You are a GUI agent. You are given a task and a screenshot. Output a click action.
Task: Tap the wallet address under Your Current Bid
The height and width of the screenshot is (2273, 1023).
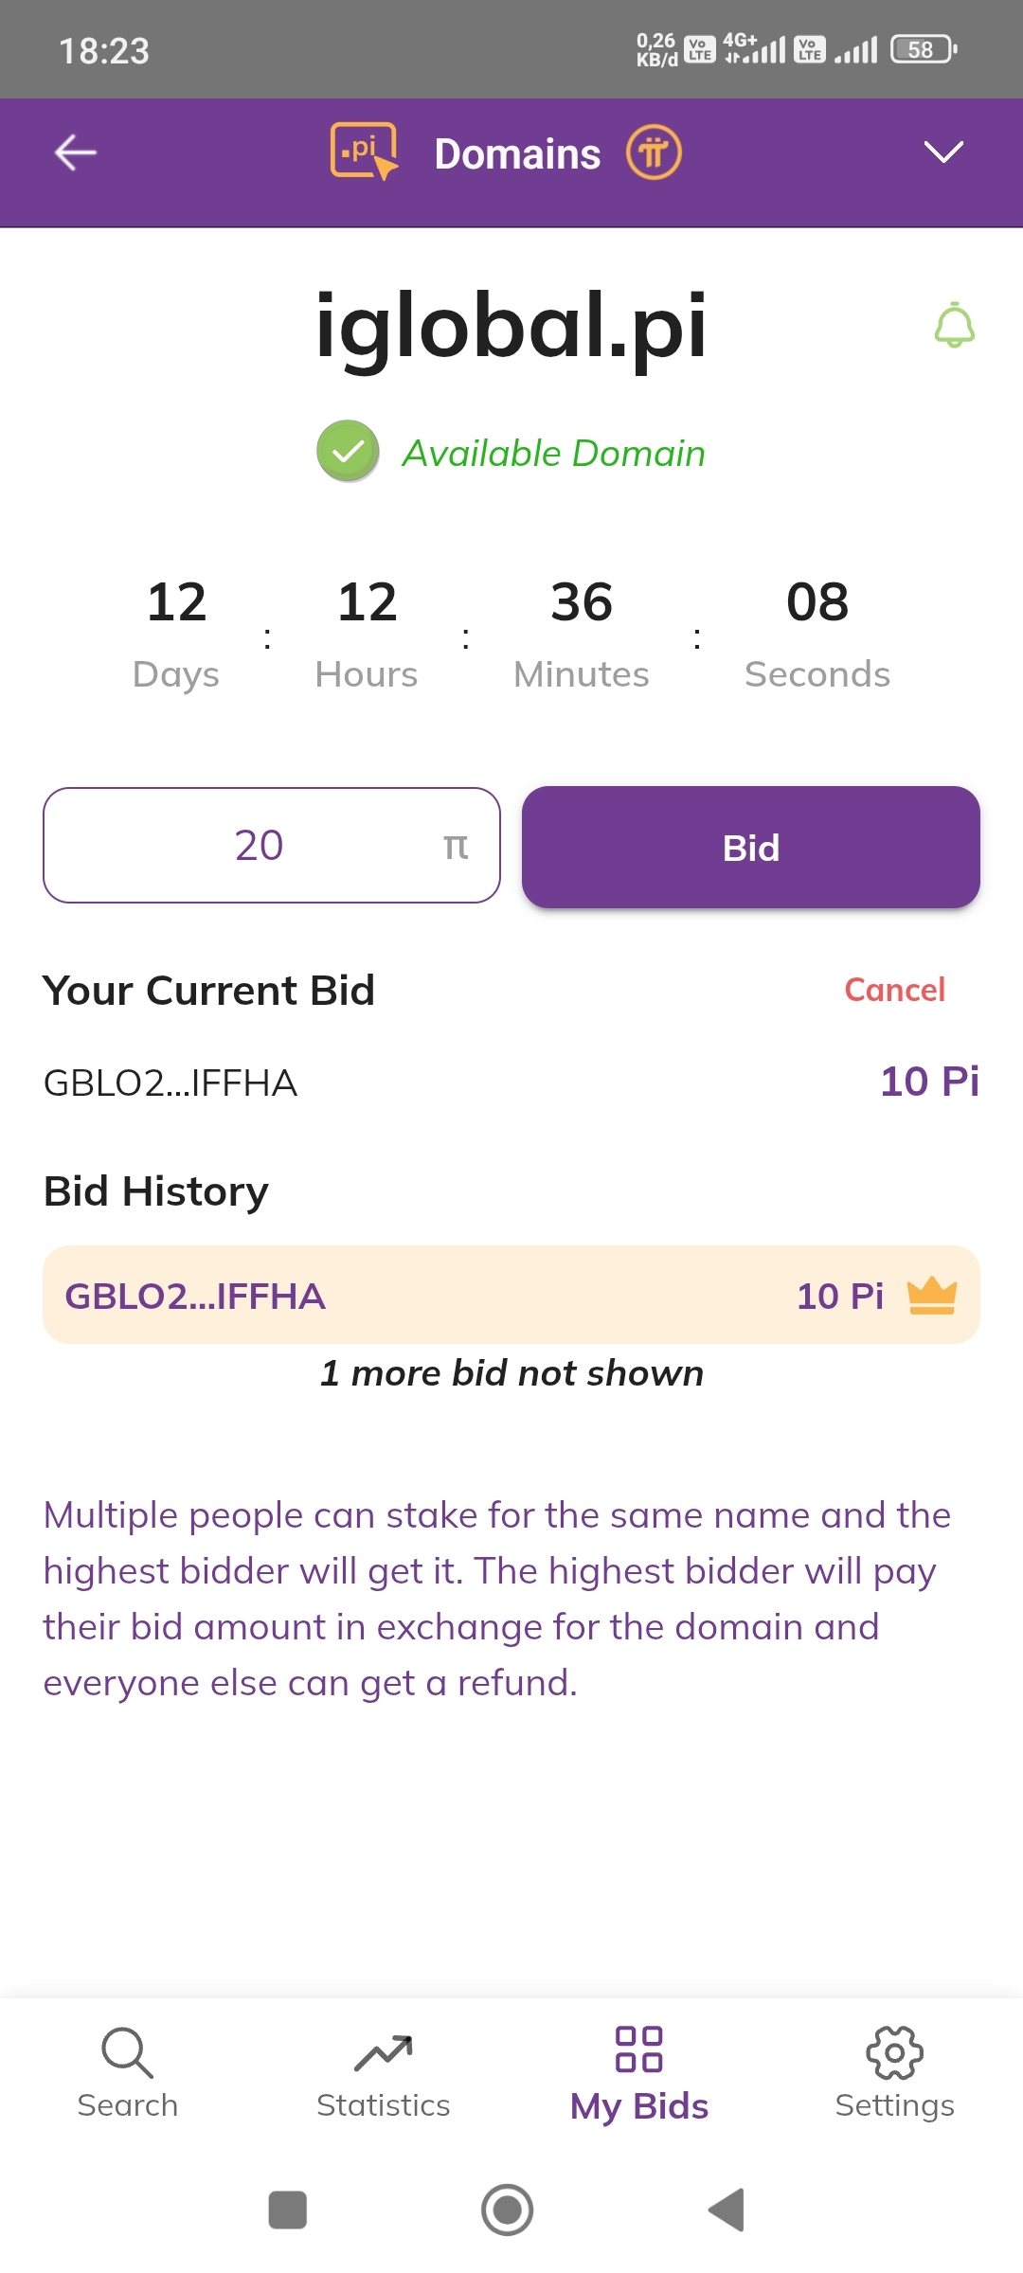[170, 1083]
